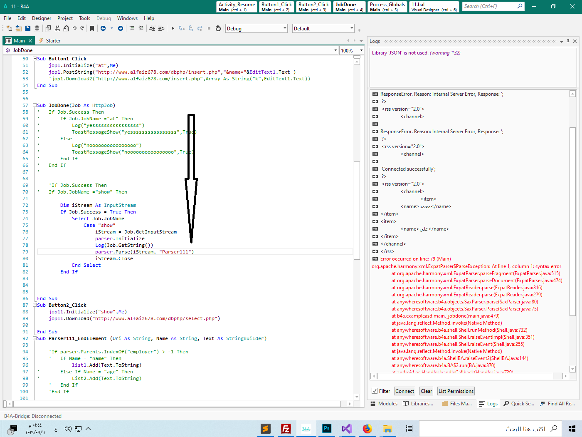Click the Navigate Backward blue arrow
Image resolution: width=582 pixels, height=437 pixels.
click(x=103, y=28)
